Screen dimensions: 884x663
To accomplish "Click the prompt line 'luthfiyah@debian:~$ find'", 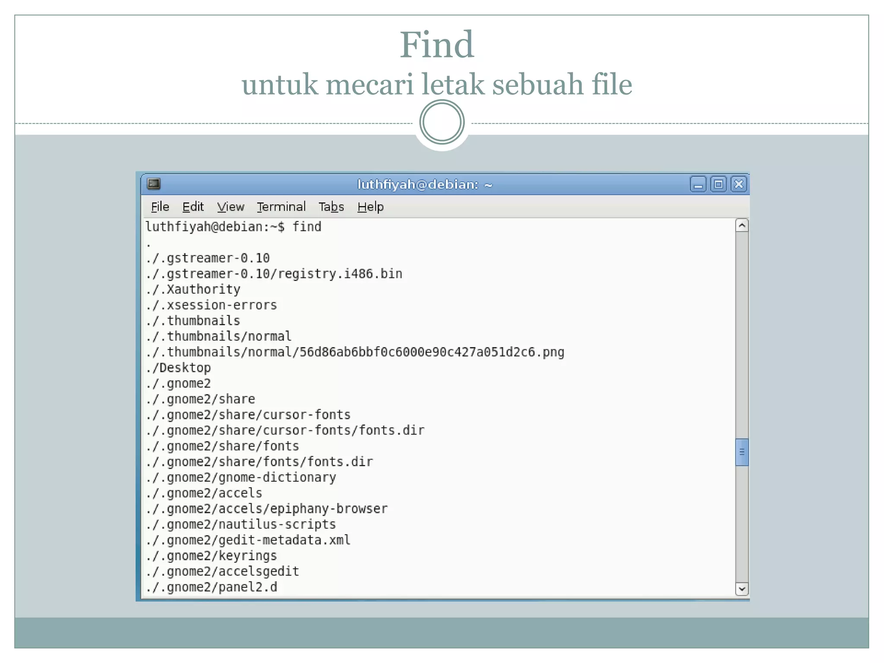I will click(x=234, y=227).
